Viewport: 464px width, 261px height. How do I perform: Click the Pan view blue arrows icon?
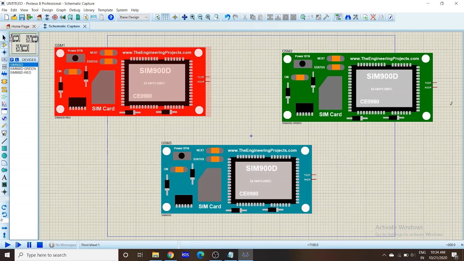[x=185, y=17]
